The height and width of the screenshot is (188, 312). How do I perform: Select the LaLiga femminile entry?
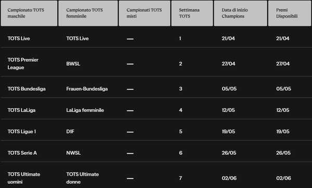pyautogui.click(x=85, y=110)
